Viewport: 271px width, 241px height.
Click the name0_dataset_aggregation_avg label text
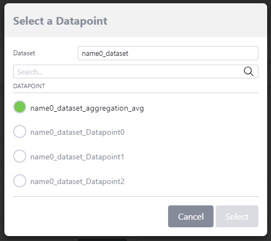[87, 108]
